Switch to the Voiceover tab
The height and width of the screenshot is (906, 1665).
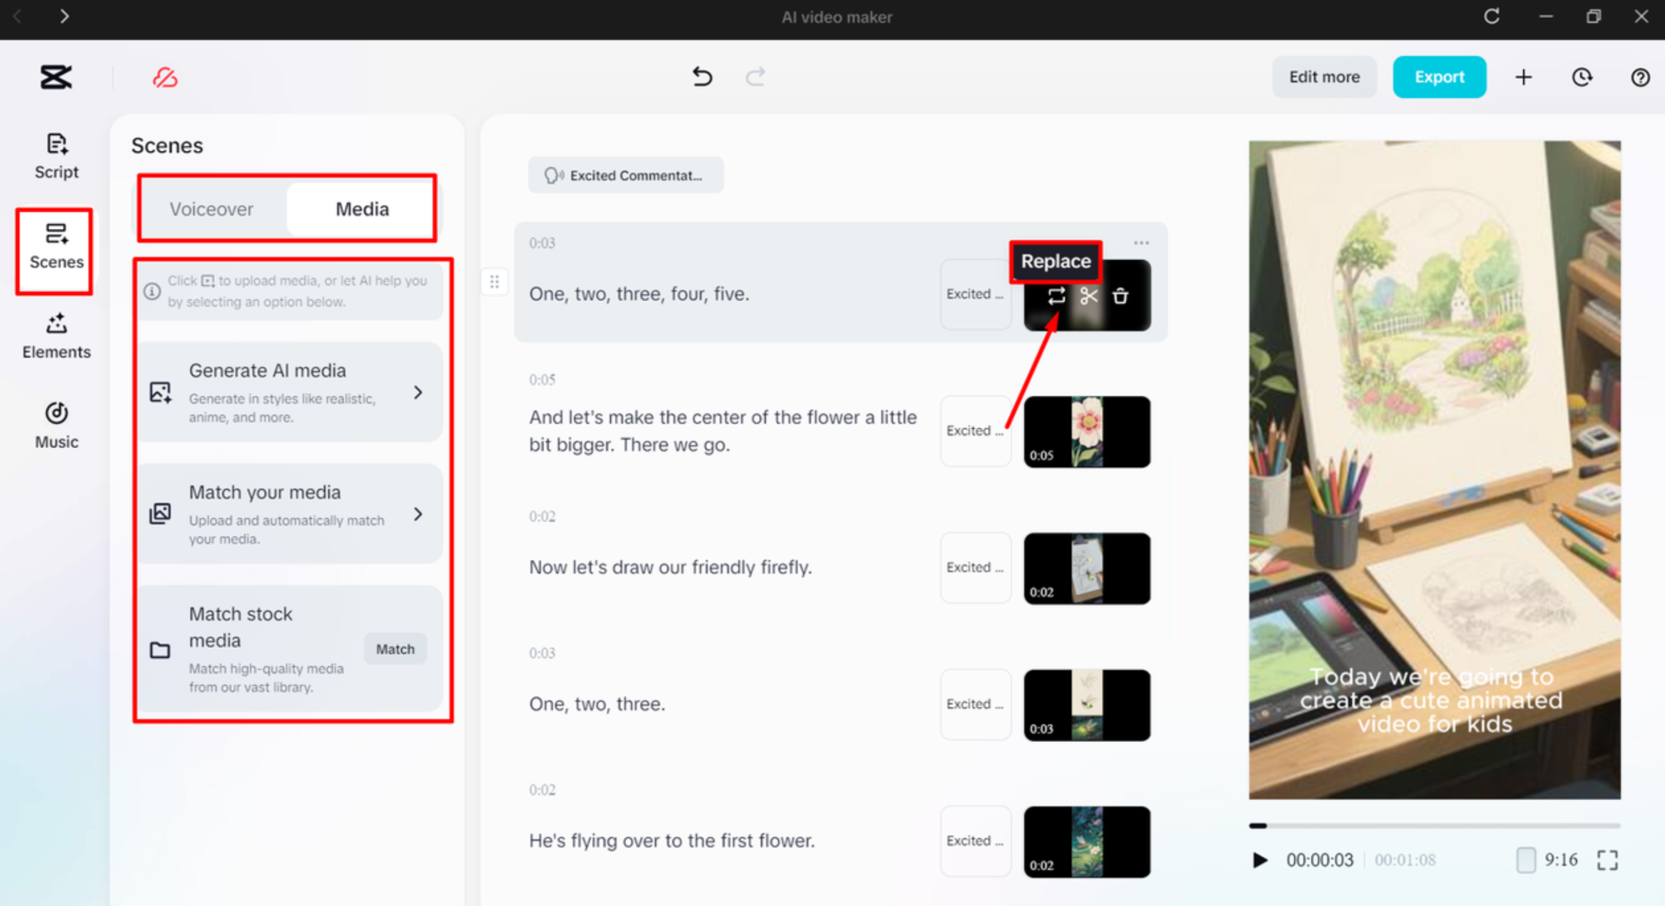point(212,209)
